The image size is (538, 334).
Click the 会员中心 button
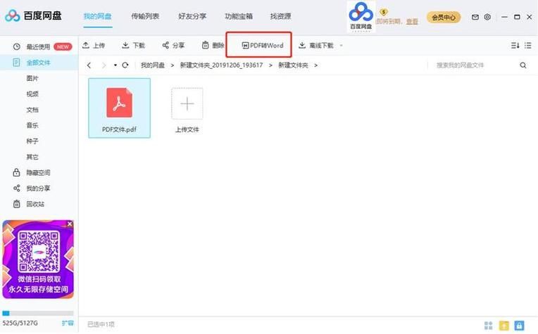pyautogui.click(x=444, y=17)
